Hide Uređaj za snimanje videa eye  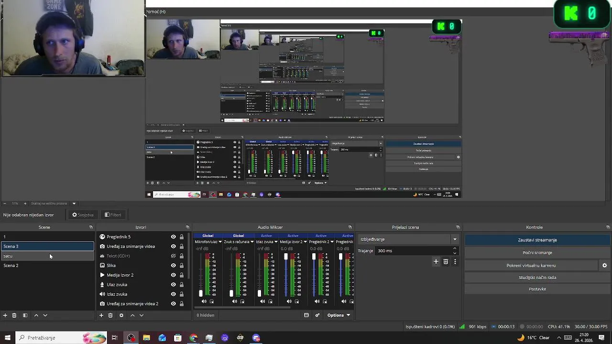pos(174,247)
